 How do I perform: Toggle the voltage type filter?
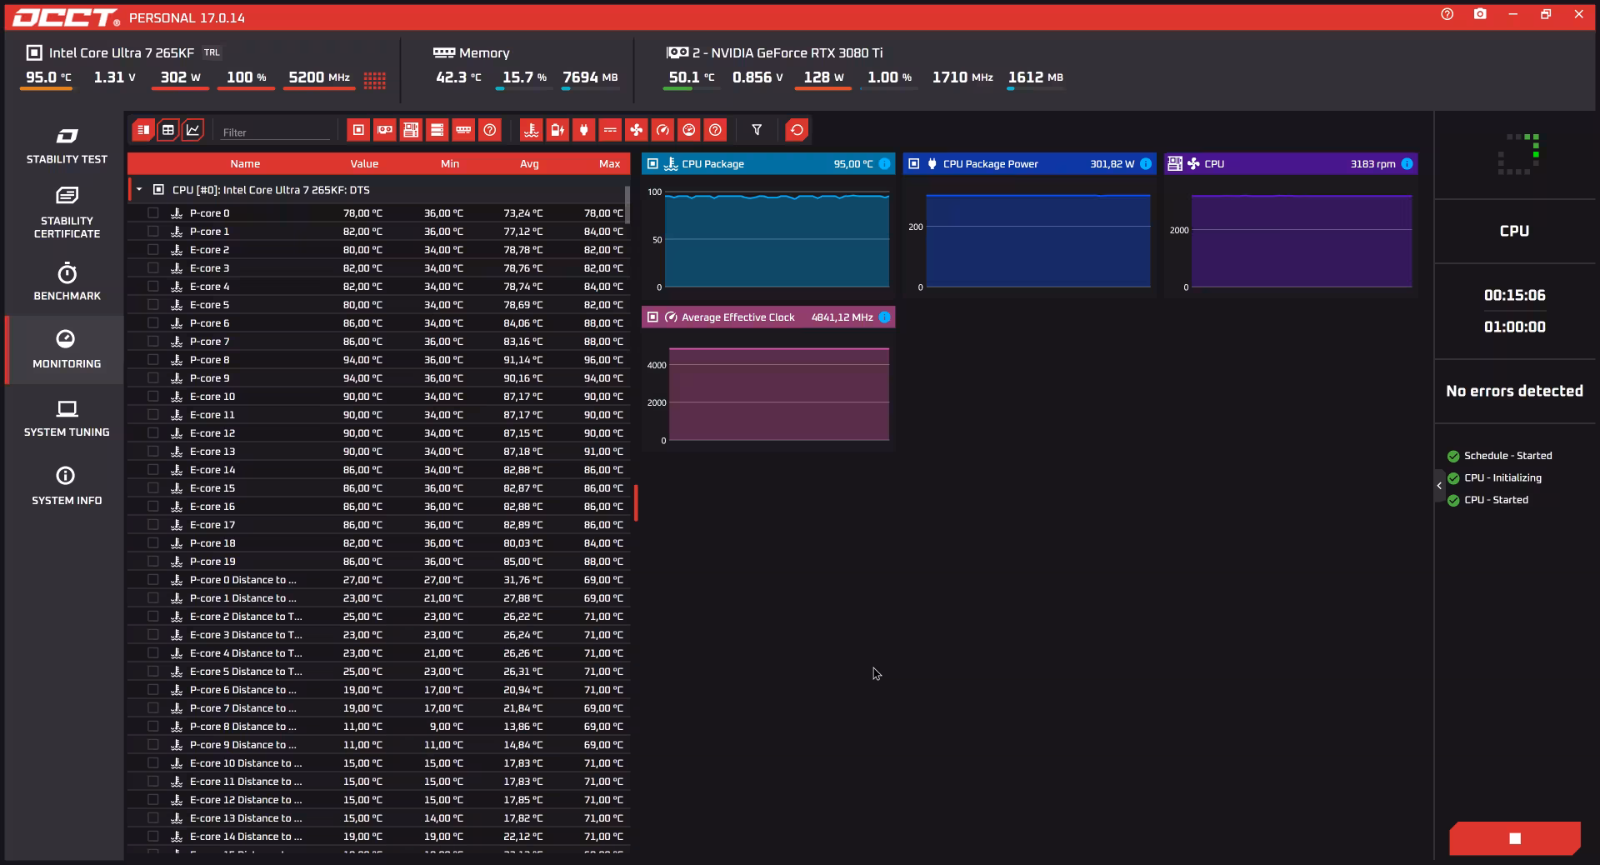(x=610, y=130)
